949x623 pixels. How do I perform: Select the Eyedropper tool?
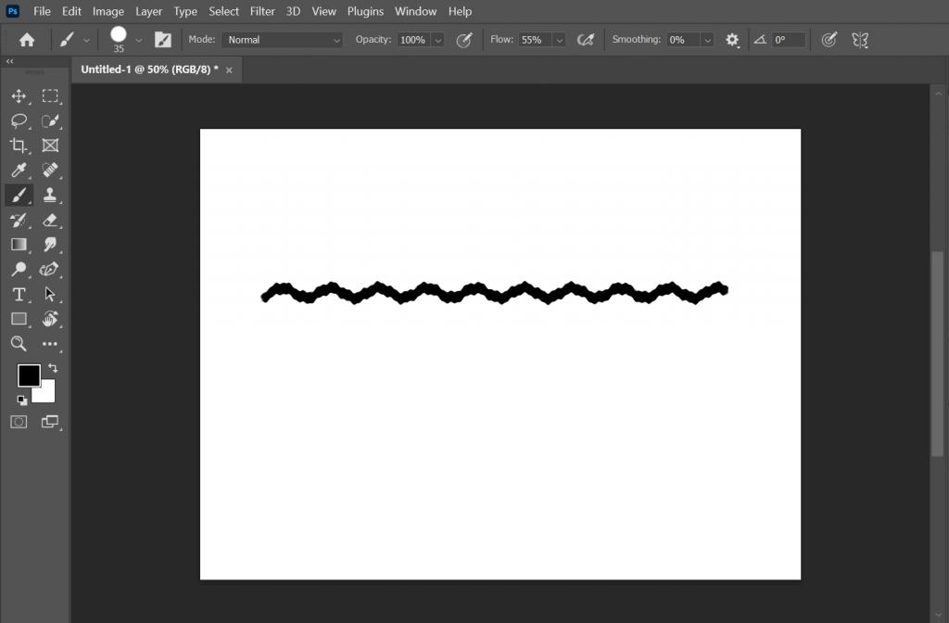coord(19,170)
